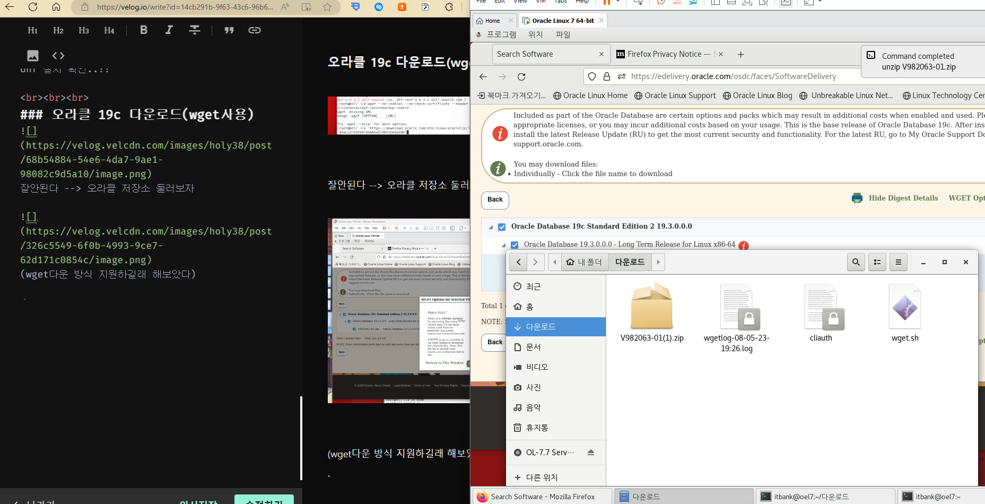Open Edge browser home page

coord(56,7)
